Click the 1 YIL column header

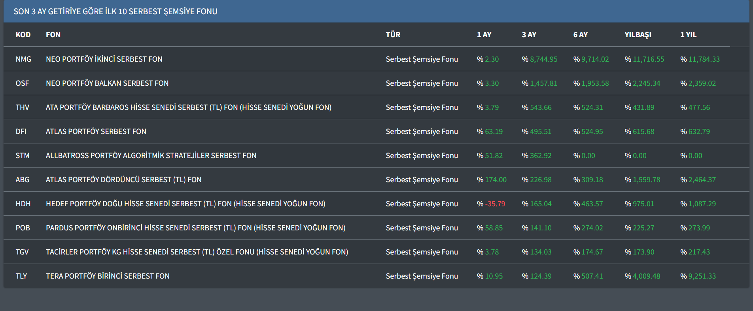[x=688, y=35]
